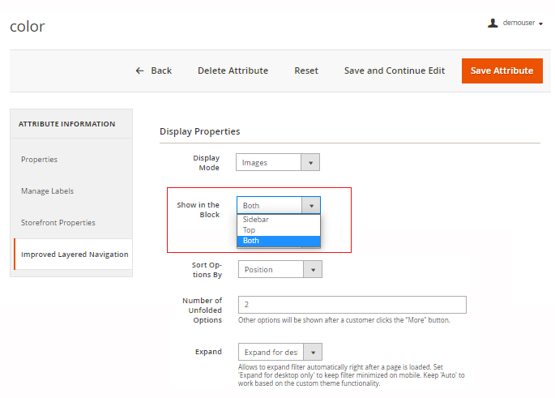555x398 pixels.
Task: Switch to the Manage Labels tab
Action: (47, 191)
